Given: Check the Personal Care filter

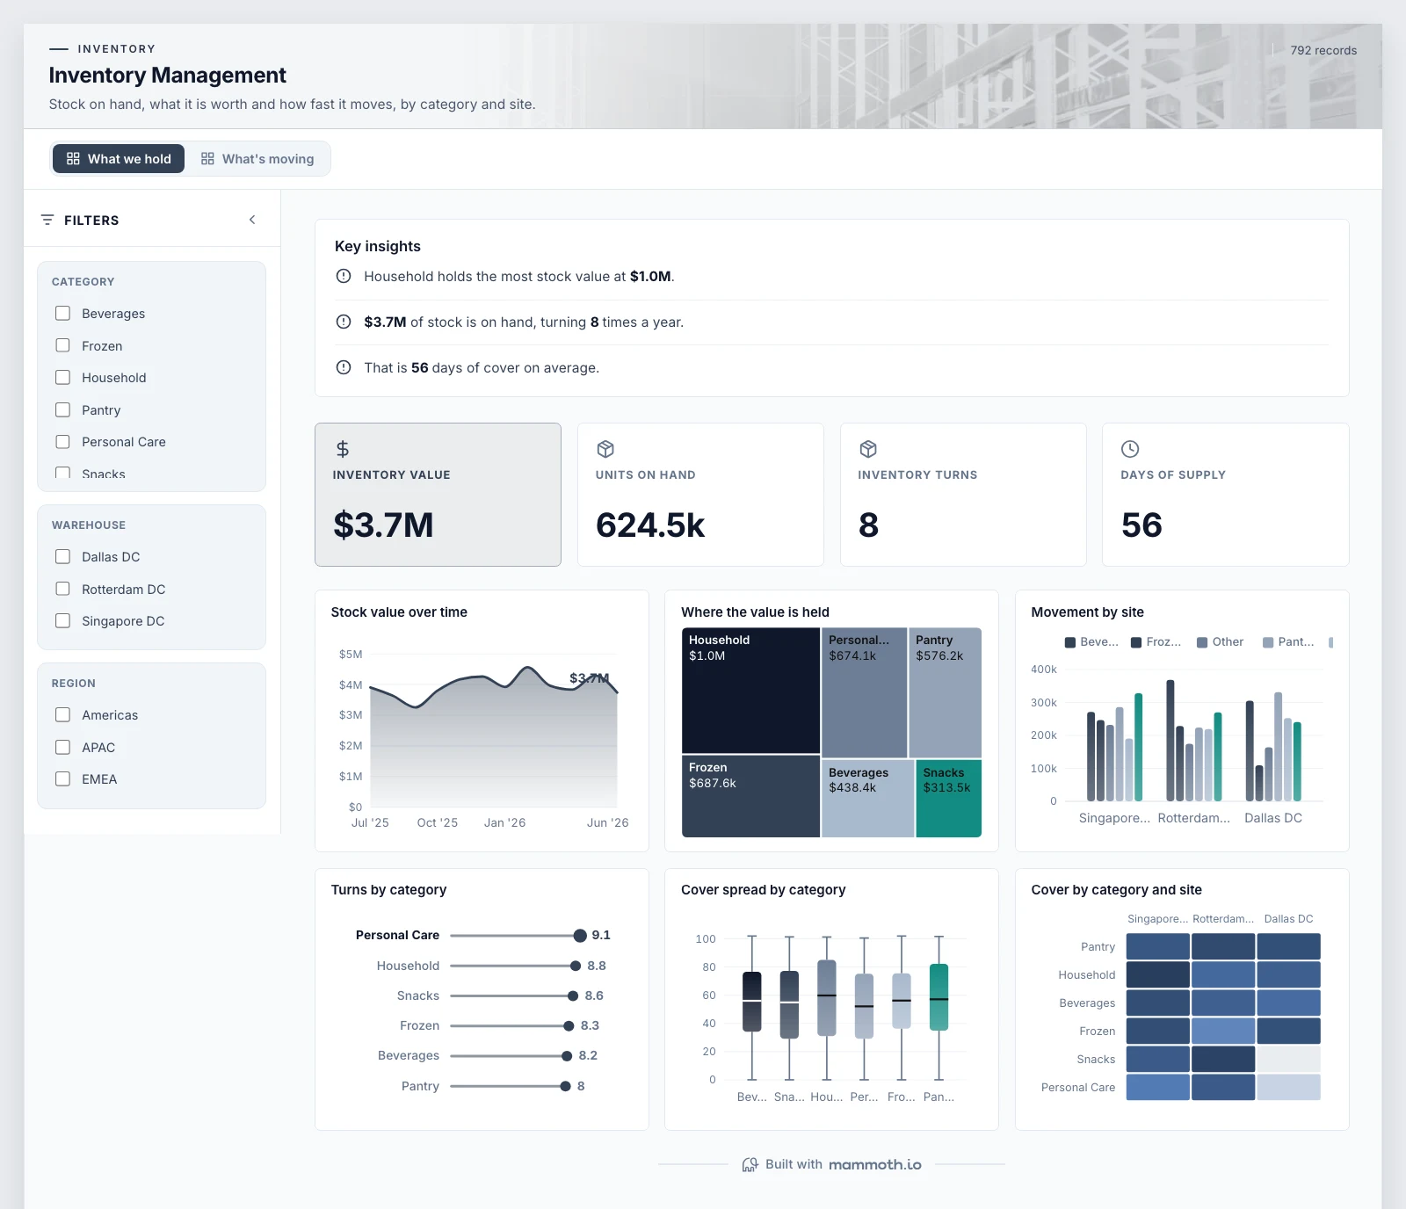Looking at the screenshot, I should (63, 442).
